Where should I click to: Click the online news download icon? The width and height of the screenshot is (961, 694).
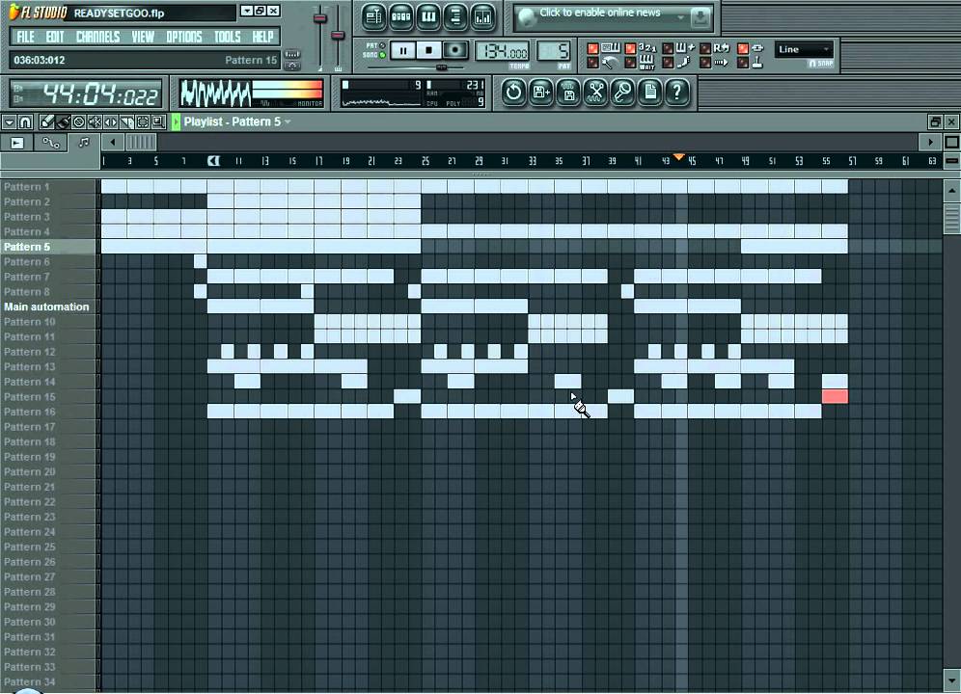(x=700, y=17)
